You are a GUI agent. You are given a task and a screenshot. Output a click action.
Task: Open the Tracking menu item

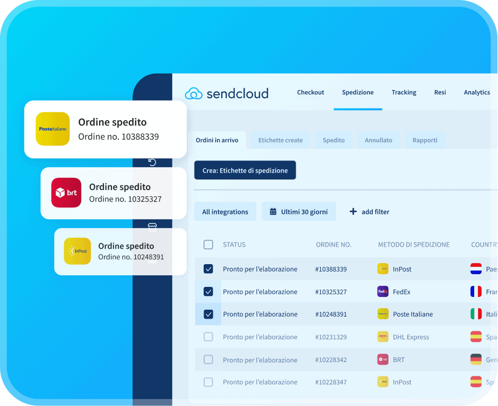tap(404, 92)
